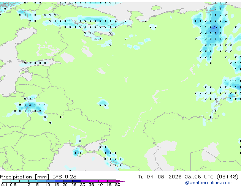Screen dimensions: 241x186
Task: Click the '(06+48)' forecast run text
Action: [227, 177]
